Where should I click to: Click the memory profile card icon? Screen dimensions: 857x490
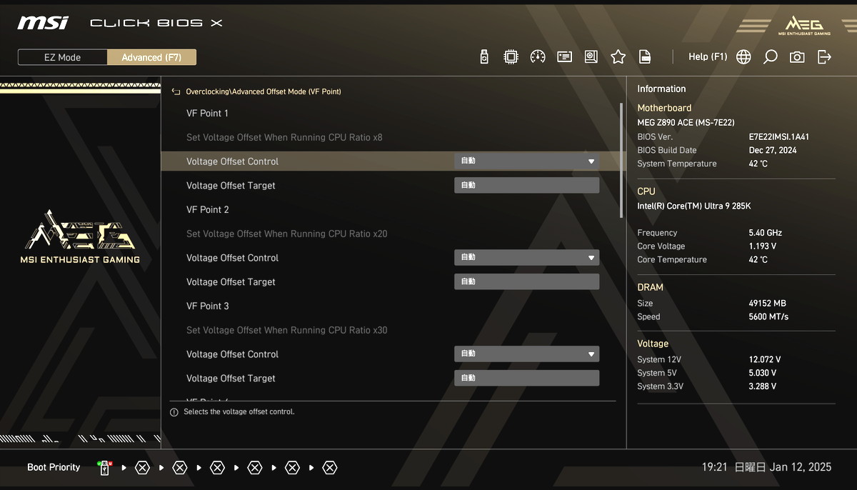point(565,57)
